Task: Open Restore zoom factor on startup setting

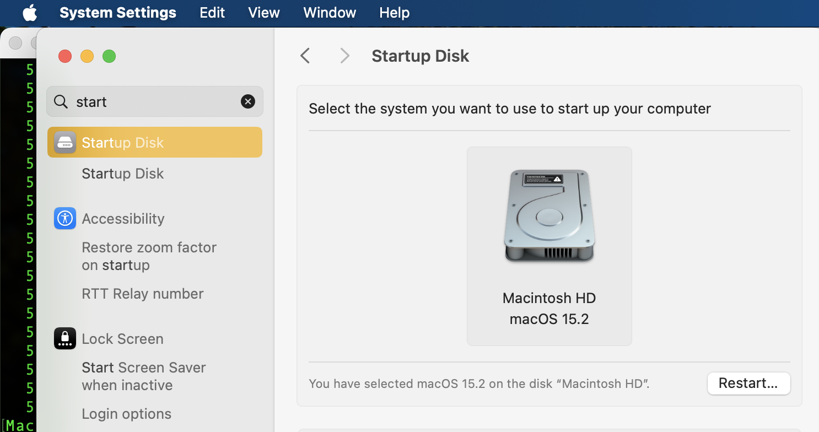Action: coord(149,256)
